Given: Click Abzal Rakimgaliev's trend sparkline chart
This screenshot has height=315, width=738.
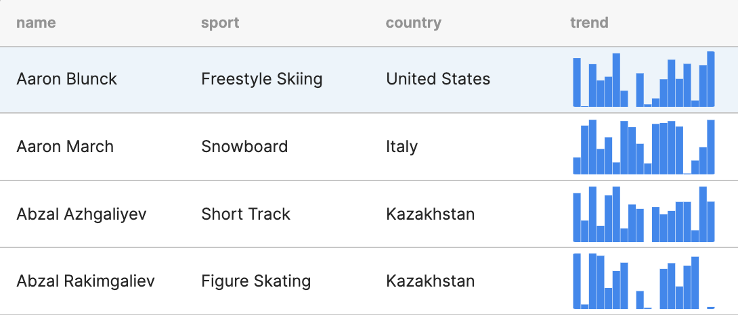Looking at the screenshot, I should (x=644, y=281).
